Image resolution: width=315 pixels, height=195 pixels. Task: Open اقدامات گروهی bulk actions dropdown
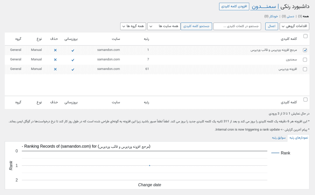(294, 26)
